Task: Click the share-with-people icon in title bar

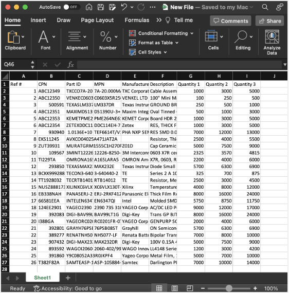Action: click(279, 7)
